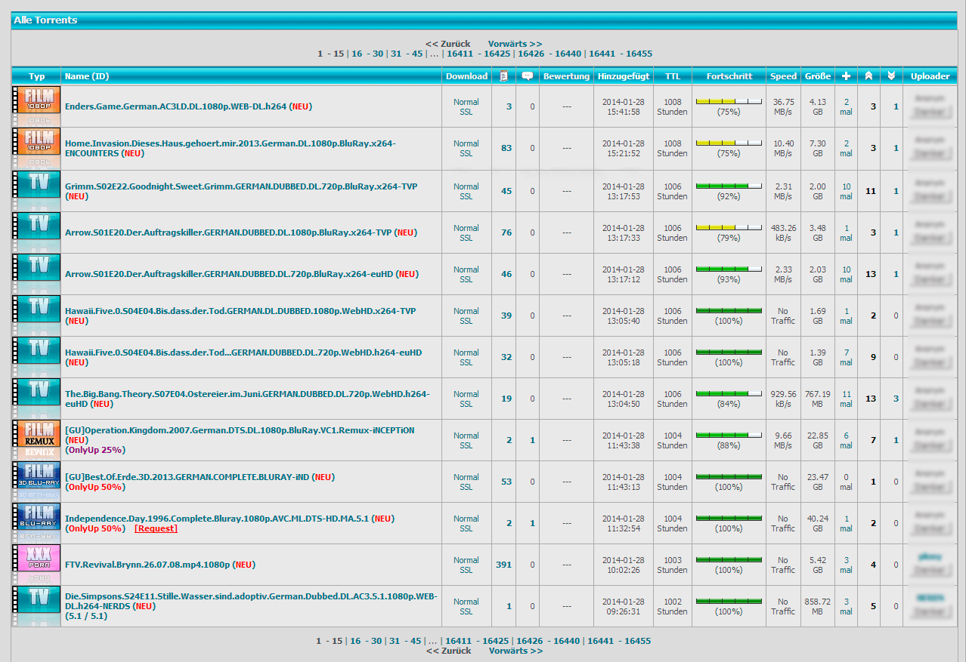The width and height of the screenshot is (966, 662).
Task: Click SSL download for Home.Invasion row
Action: pos(466,153)
